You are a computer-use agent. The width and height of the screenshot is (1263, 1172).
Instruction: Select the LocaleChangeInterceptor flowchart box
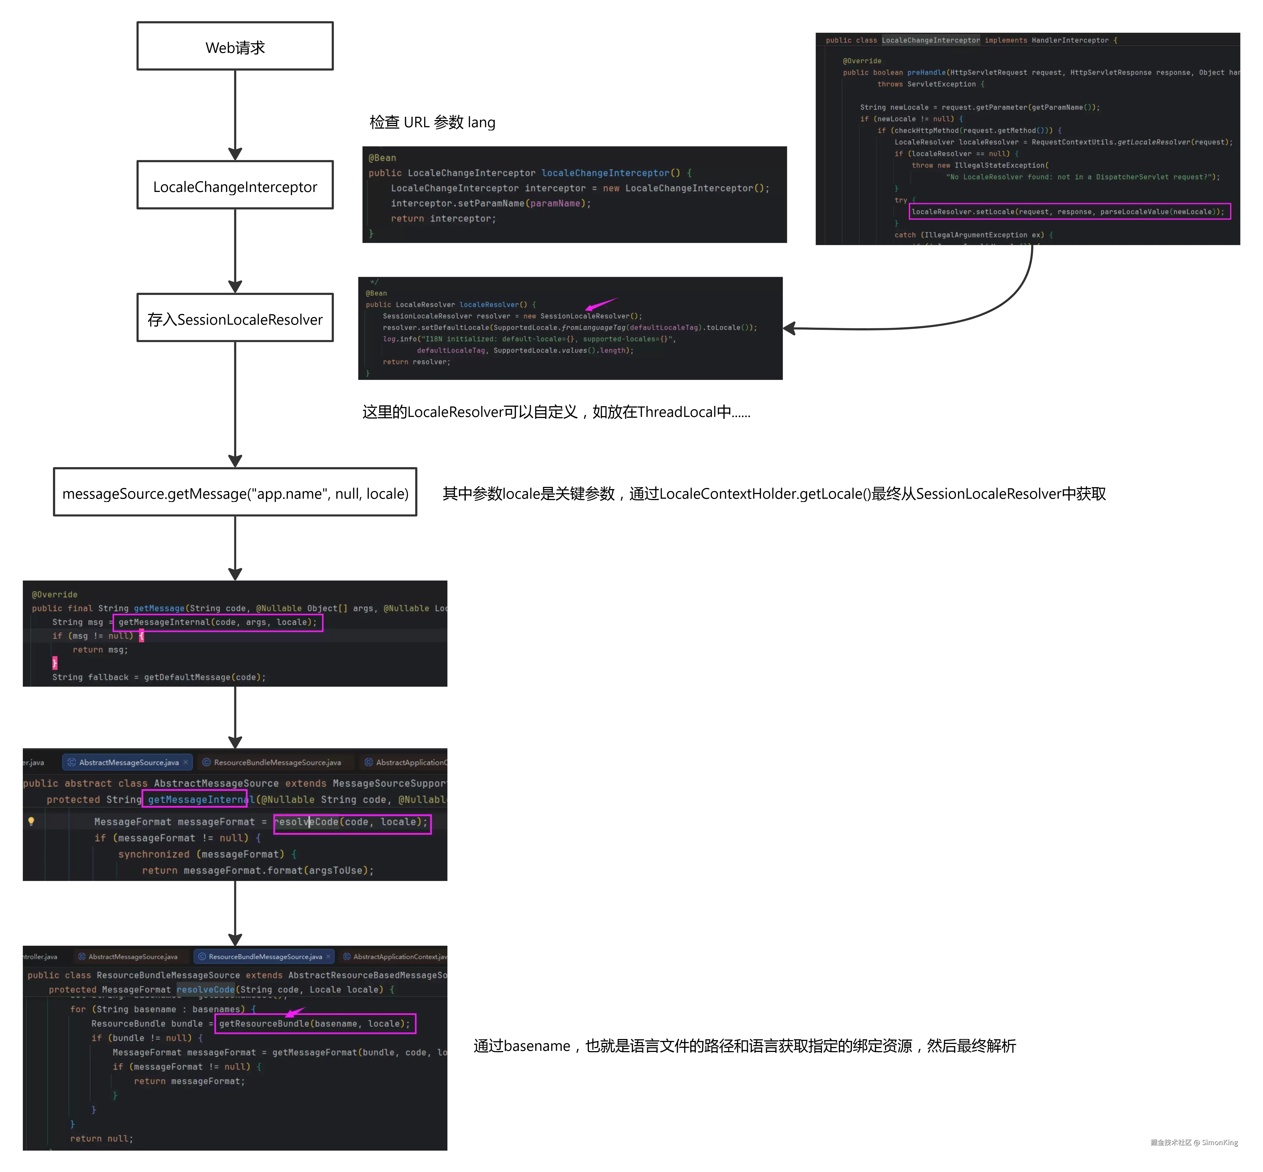235,185
